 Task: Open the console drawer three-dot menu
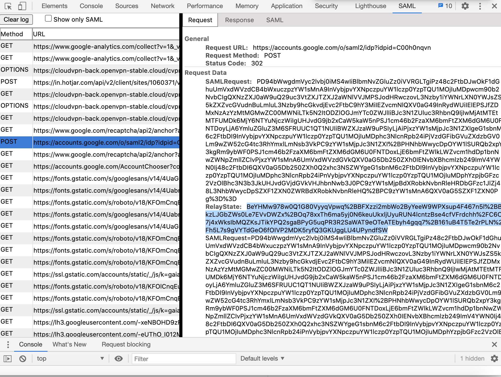click(8, 344)
